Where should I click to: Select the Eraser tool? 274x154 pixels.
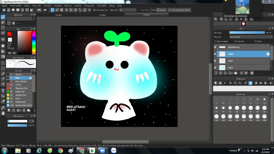pyautogui.click(x=3, y=22)
